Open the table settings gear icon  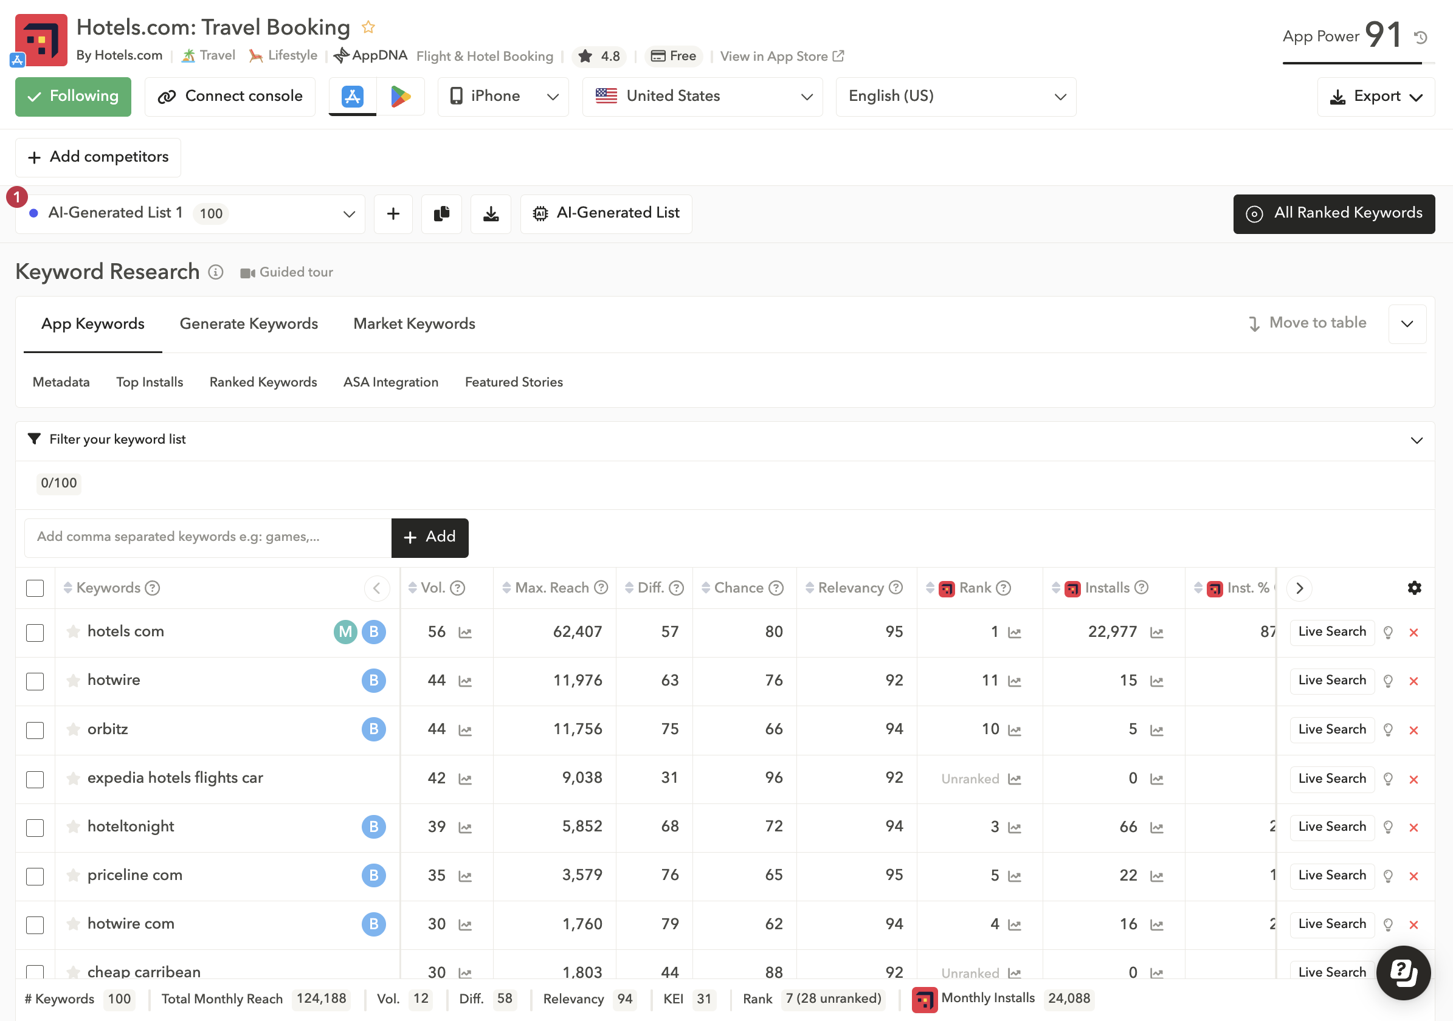1415,588
